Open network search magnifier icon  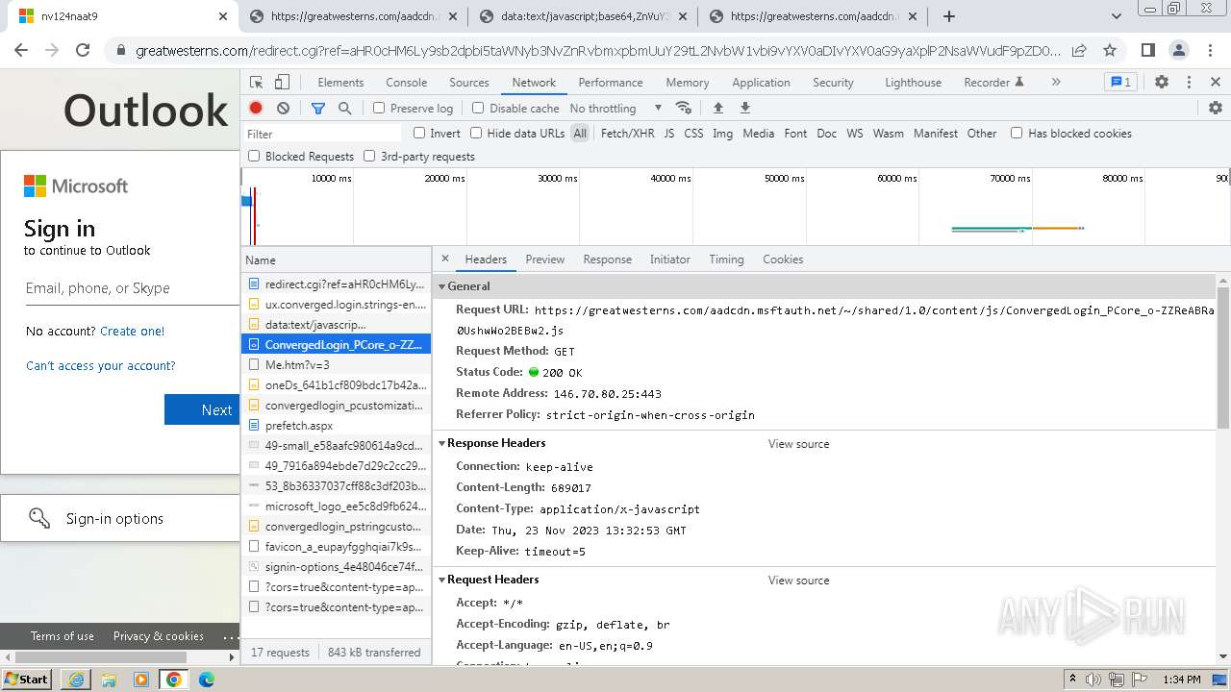tap(344, 108)
